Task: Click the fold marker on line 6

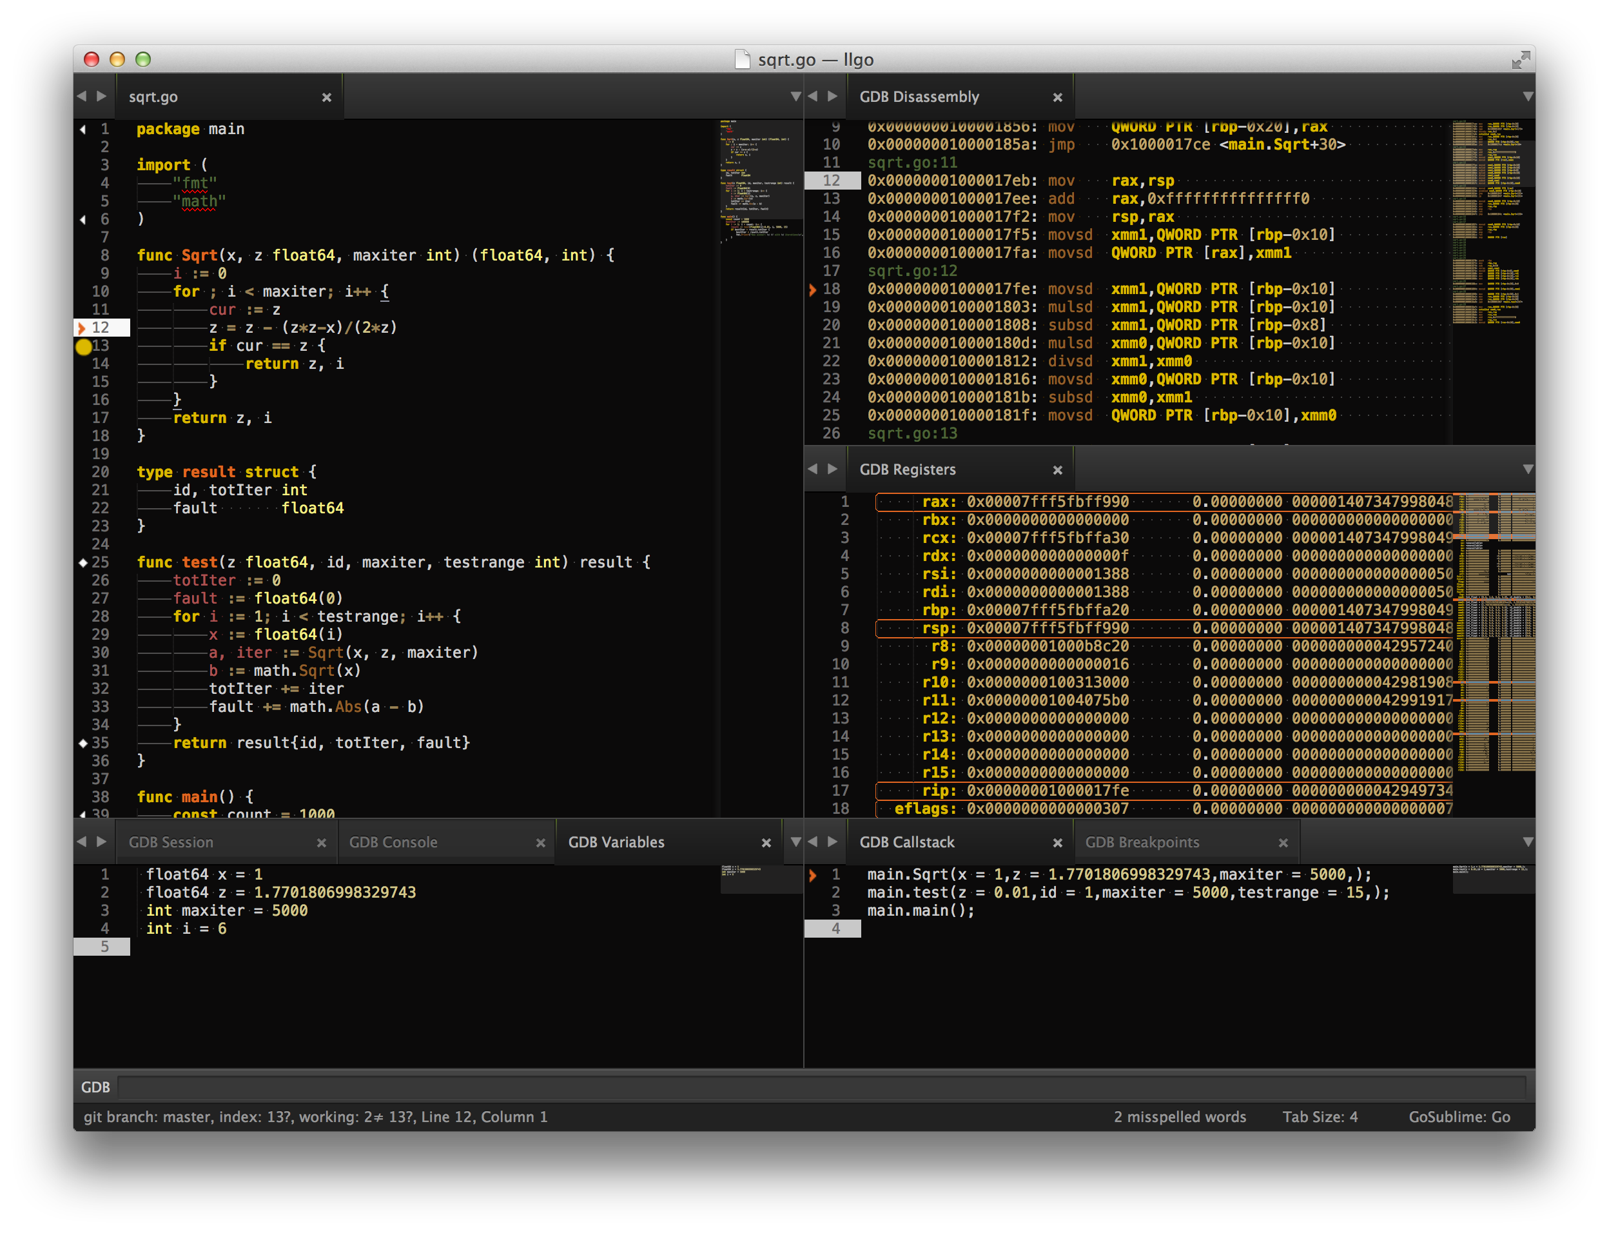Action: [83, 219]
